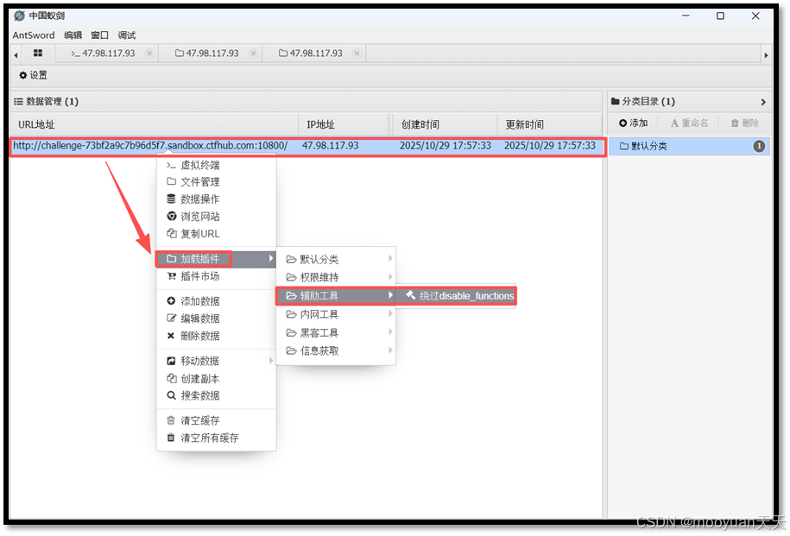Choose 编辑数据 menu entry

point(217,318)
